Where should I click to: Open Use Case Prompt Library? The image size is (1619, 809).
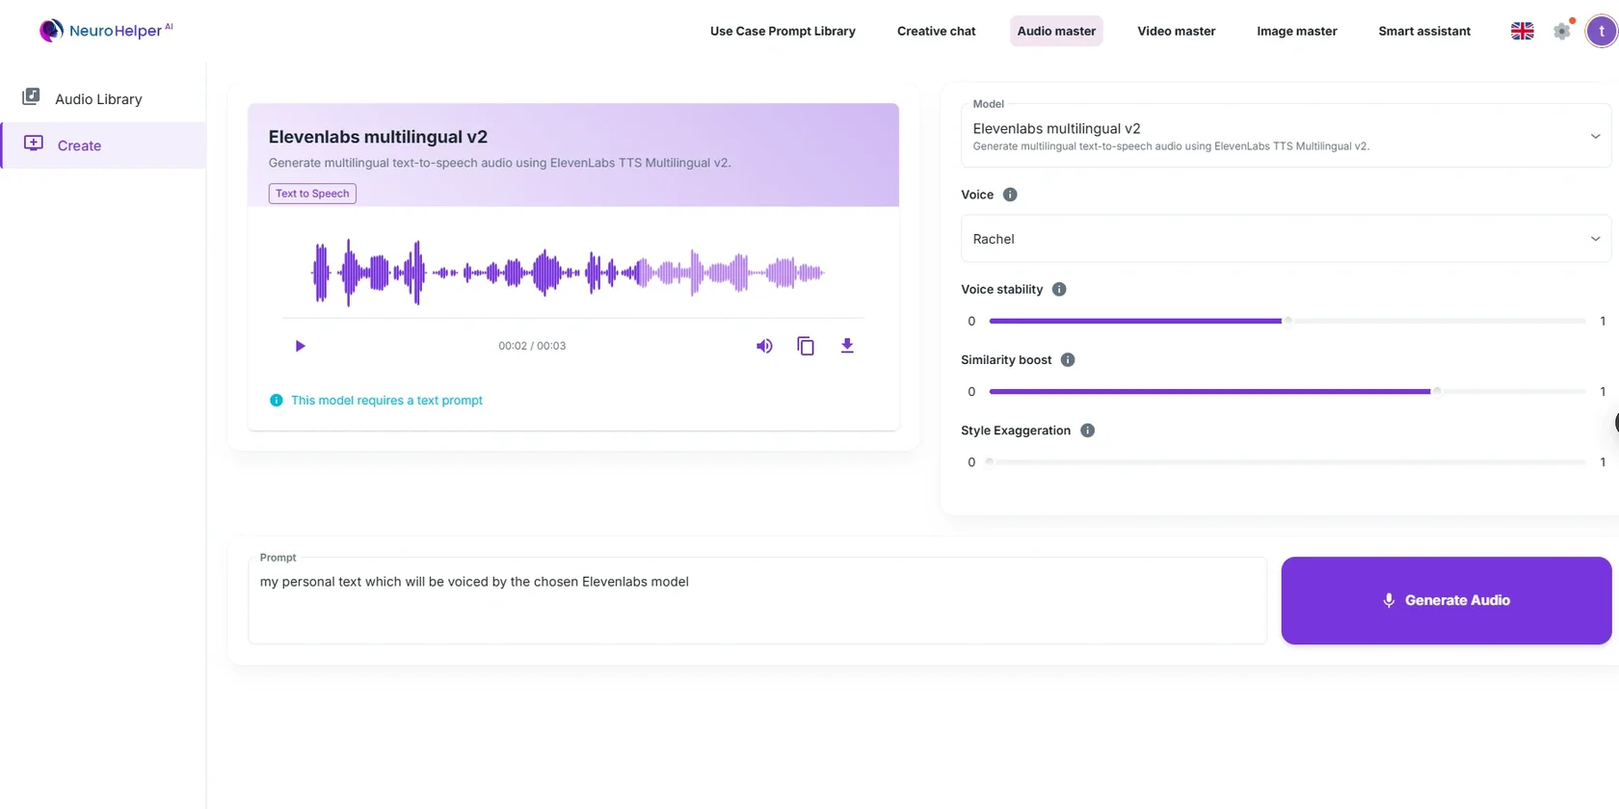[783, 31]
